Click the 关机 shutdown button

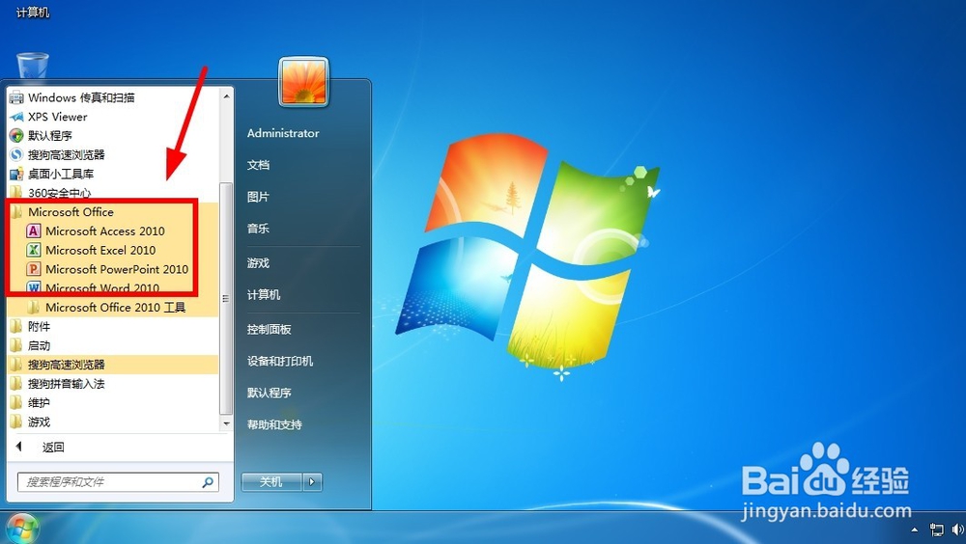(x=271, y=482)
